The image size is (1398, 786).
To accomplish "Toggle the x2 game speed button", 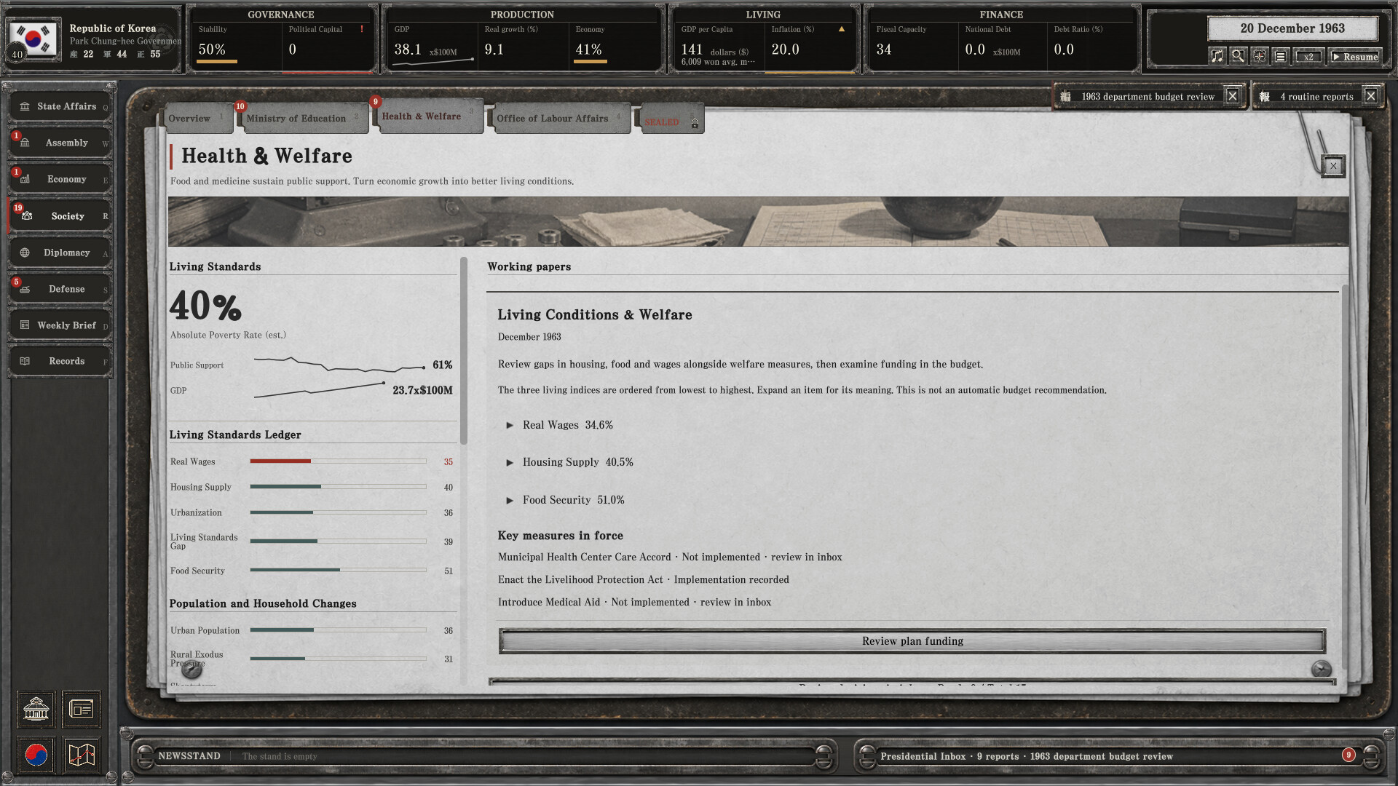I will pyautogui.click(x=1308, y=57).
